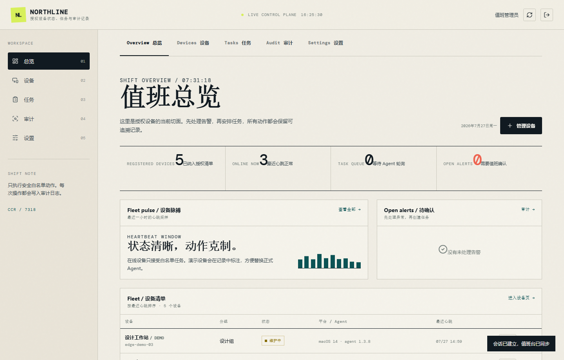Click the 设计组 group cell

[x=227, y=341]
